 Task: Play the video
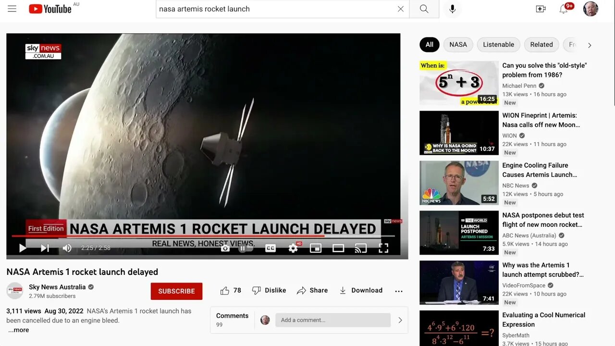click(x=22, y=248)
